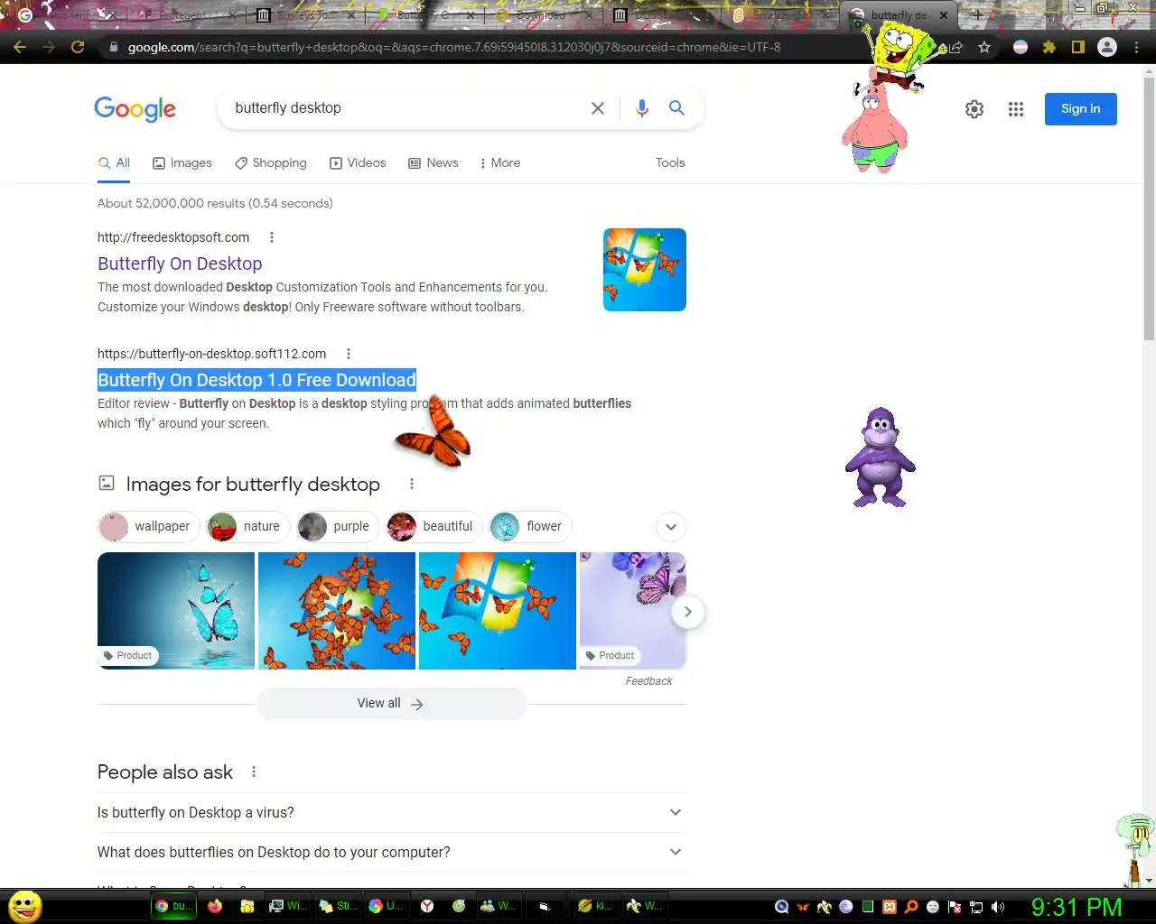Open the blue butterfly product image

176,611
